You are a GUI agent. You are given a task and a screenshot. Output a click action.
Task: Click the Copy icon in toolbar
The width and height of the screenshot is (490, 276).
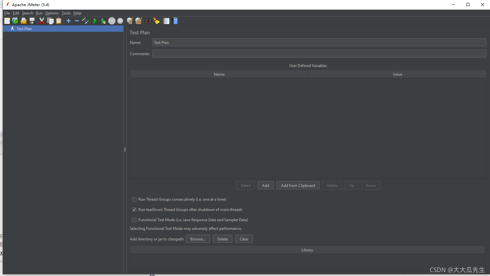point(50,21)
